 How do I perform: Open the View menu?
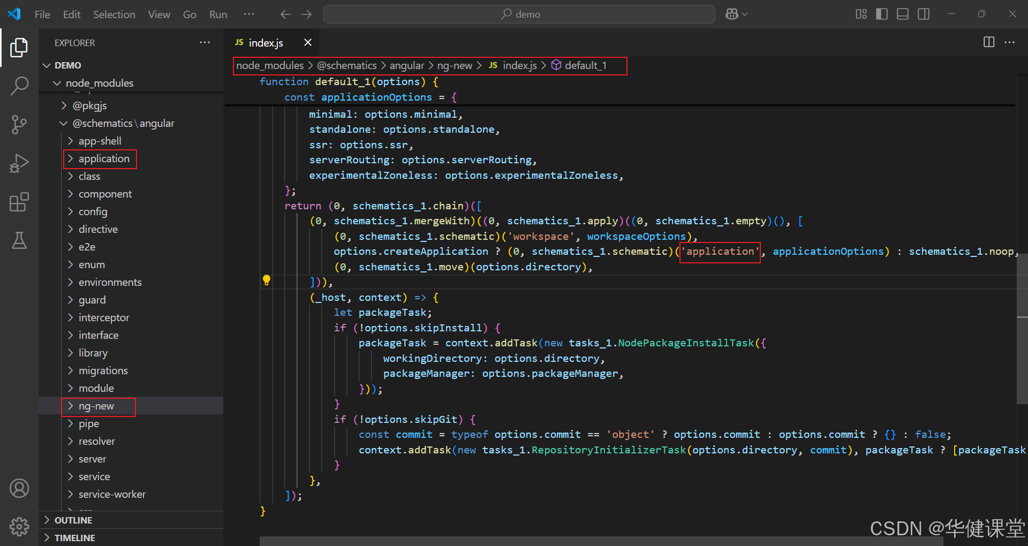click(159, 14)
